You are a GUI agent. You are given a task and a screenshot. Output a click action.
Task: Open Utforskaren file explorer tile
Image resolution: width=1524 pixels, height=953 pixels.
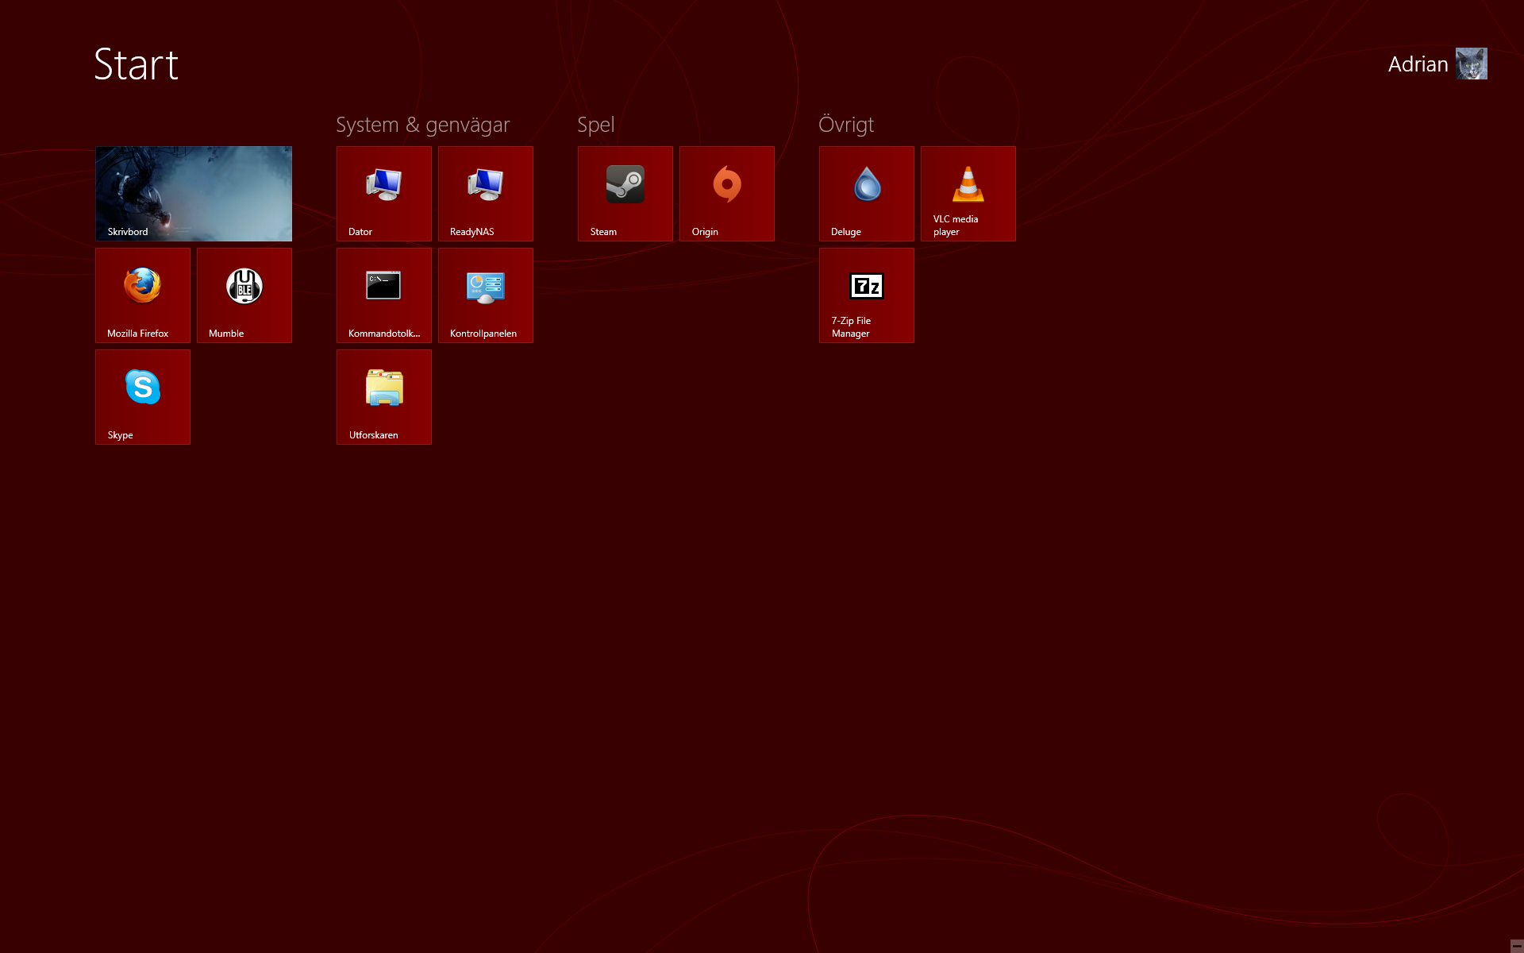coord(384,396)
